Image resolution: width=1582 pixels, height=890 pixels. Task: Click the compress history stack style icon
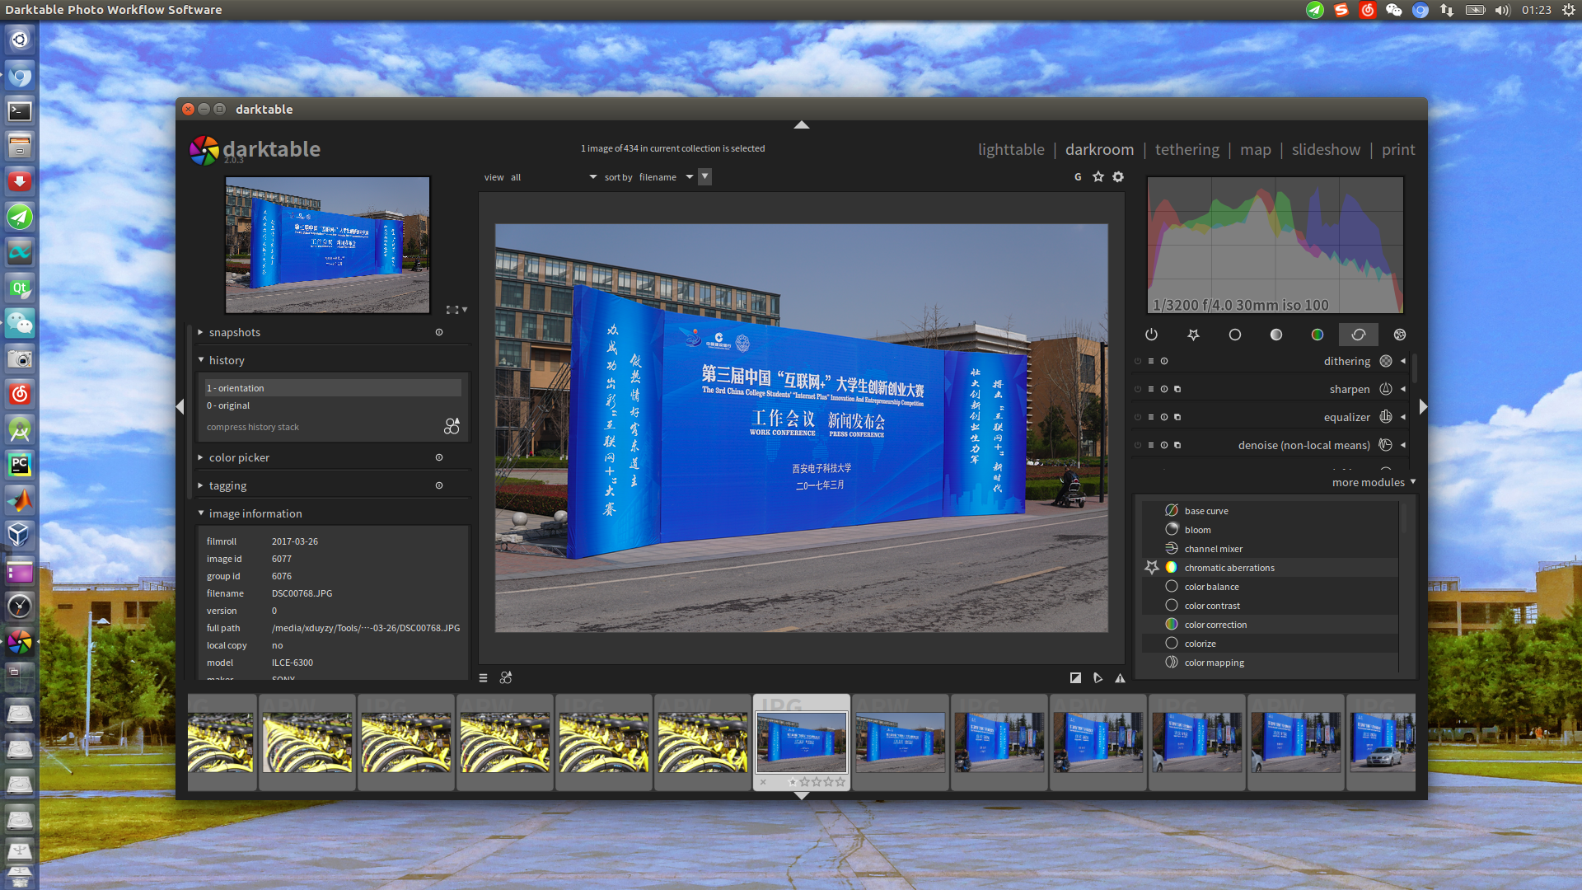tap(452, 426)
